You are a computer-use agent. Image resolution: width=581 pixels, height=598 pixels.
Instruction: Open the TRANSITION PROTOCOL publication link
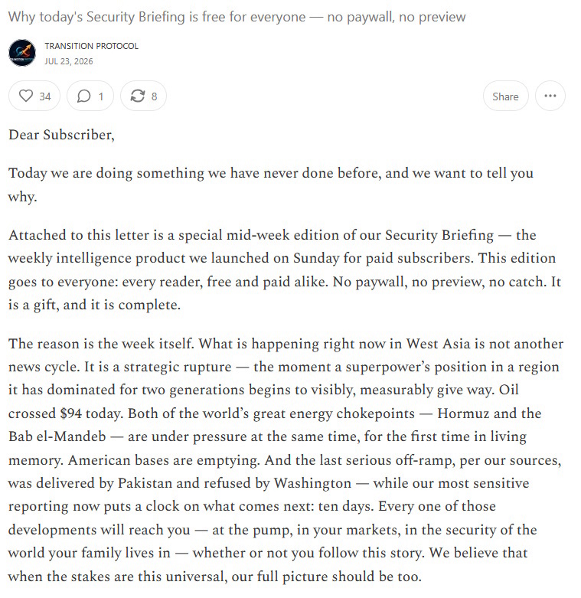point(92,46)
